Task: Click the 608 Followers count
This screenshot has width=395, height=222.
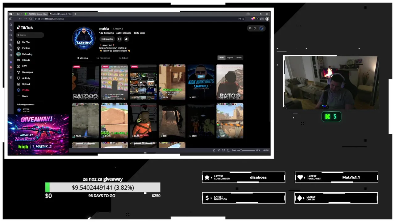Action: point(124,33)
